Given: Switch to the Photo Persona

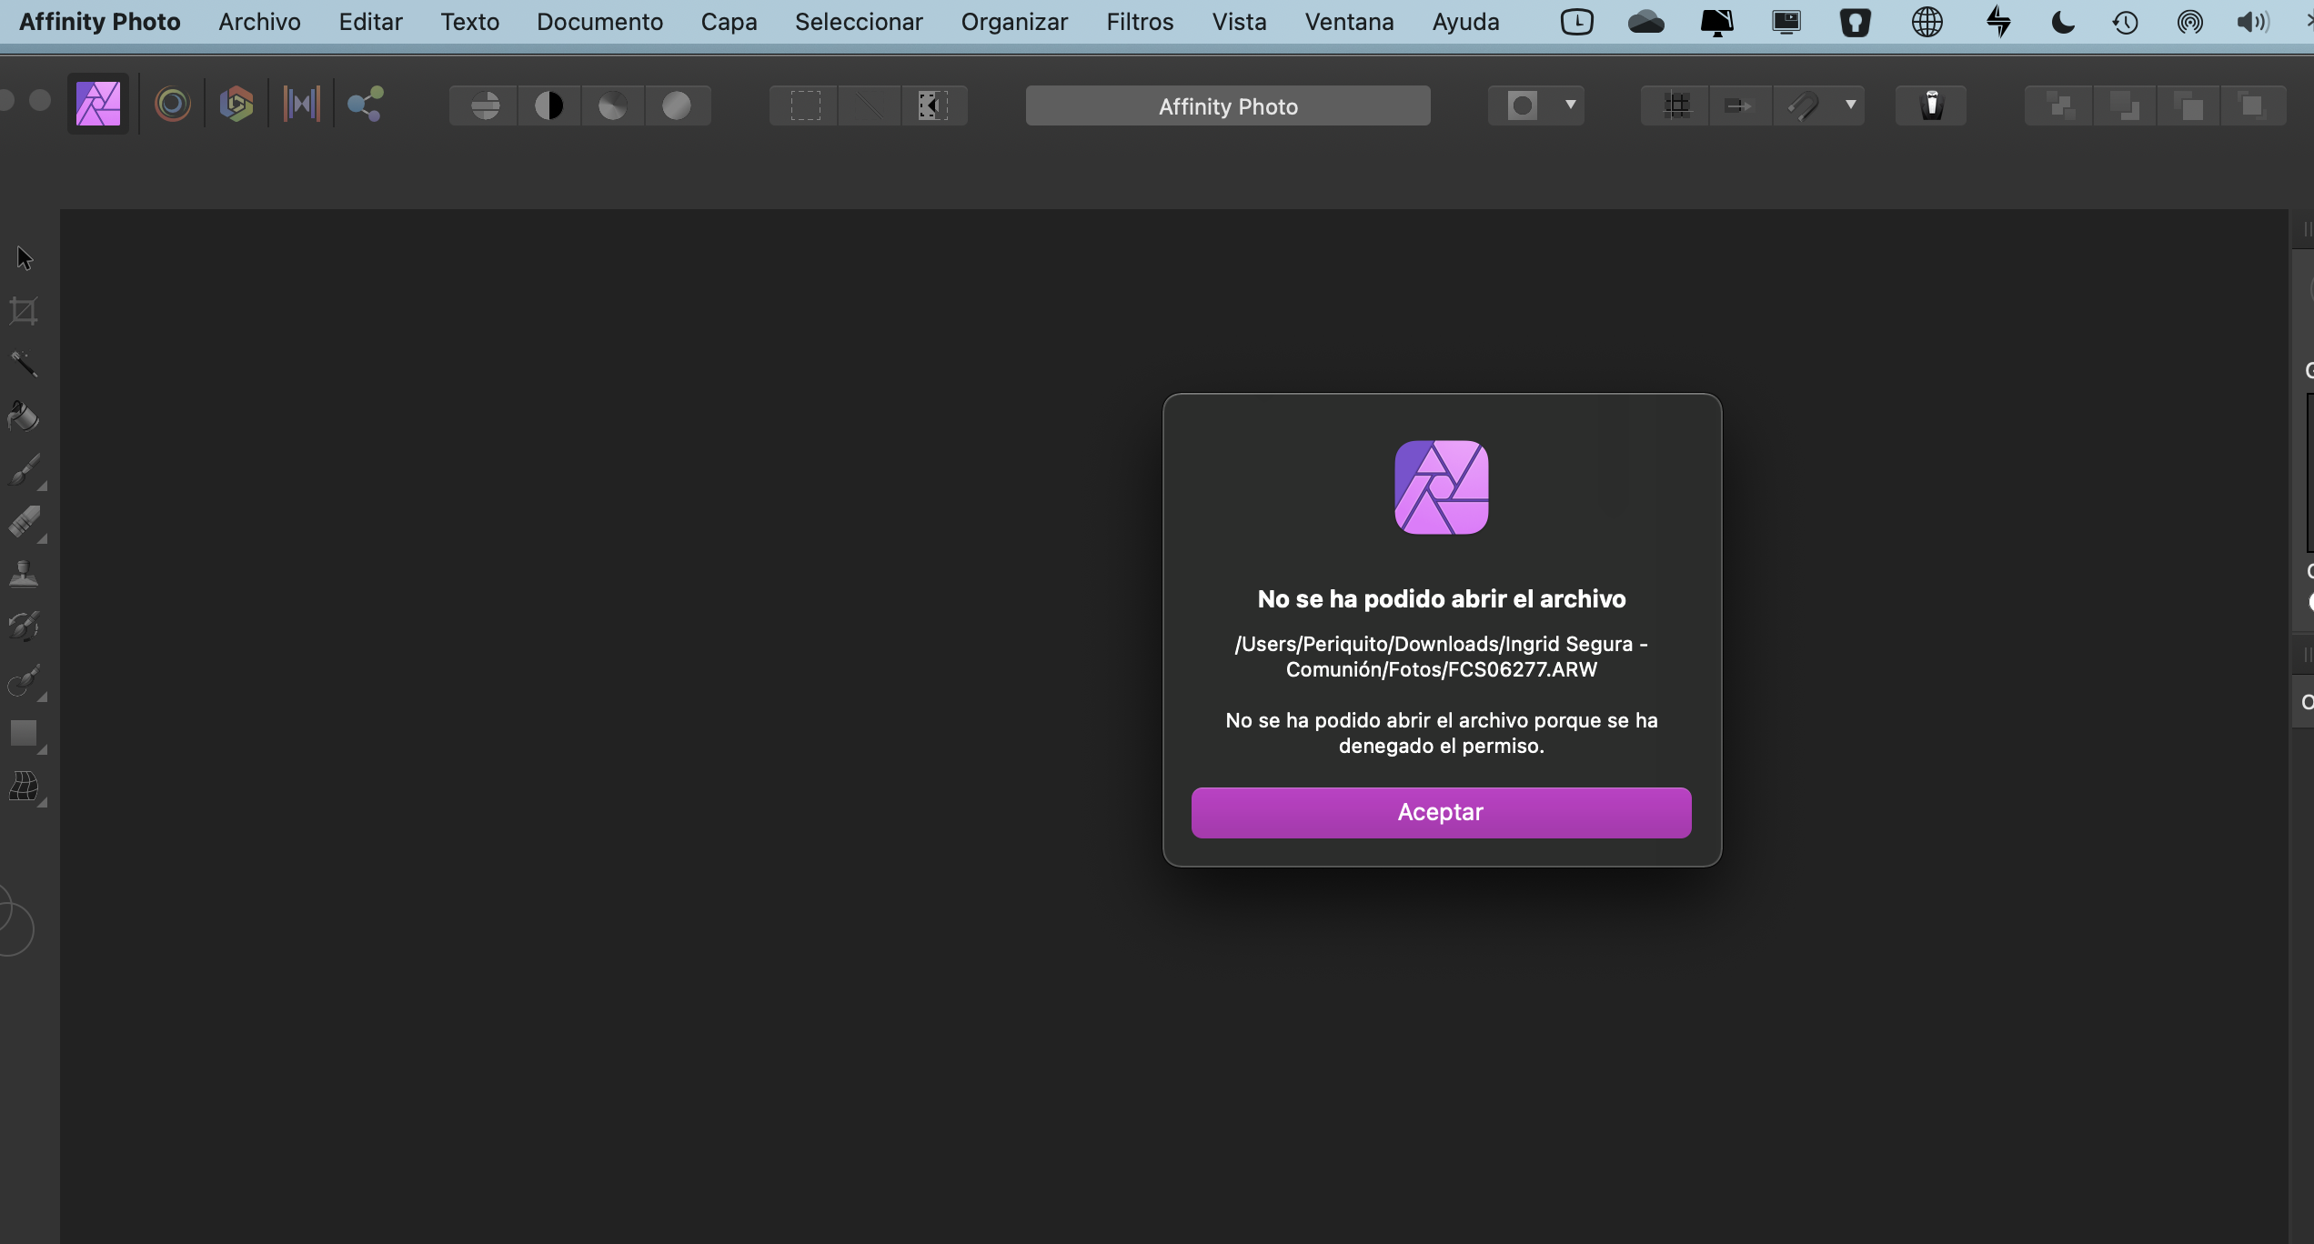Looking at the screenshot, I should coord(98,104).
